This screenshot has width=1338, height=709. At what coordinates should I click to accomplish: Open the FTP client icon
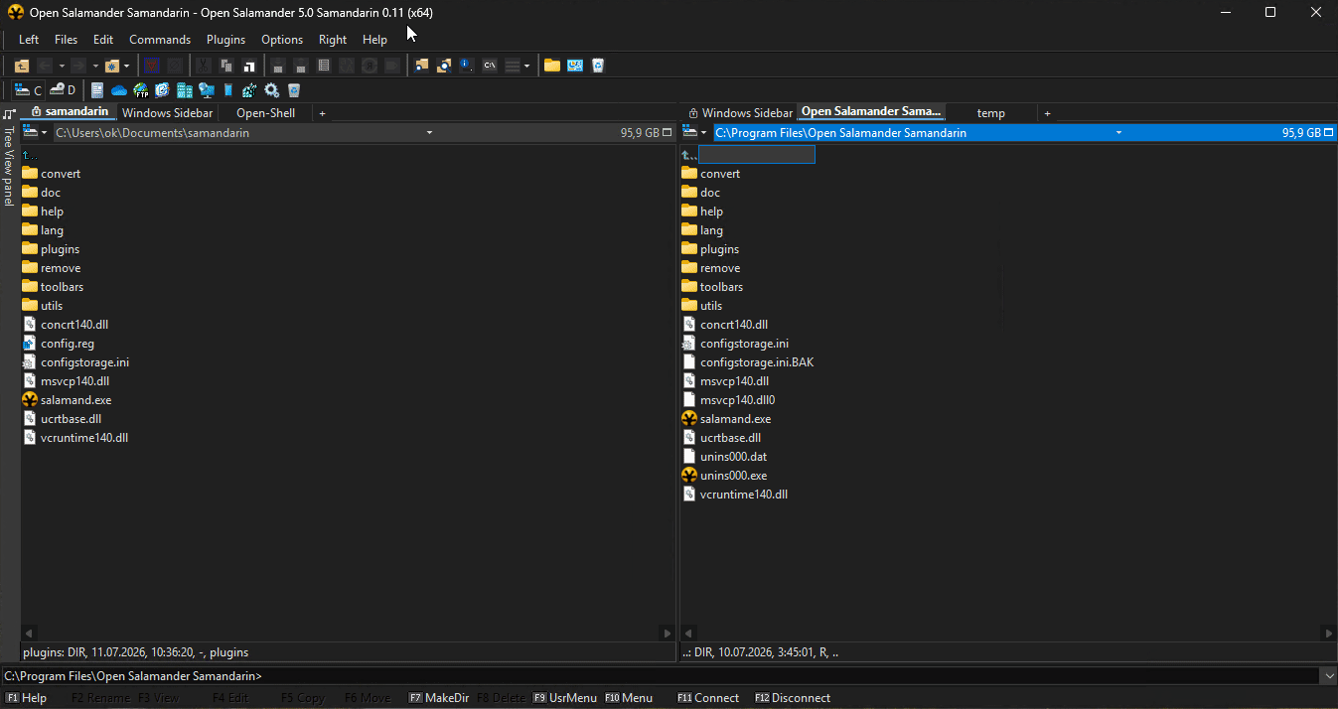click(x=141, y=90)
